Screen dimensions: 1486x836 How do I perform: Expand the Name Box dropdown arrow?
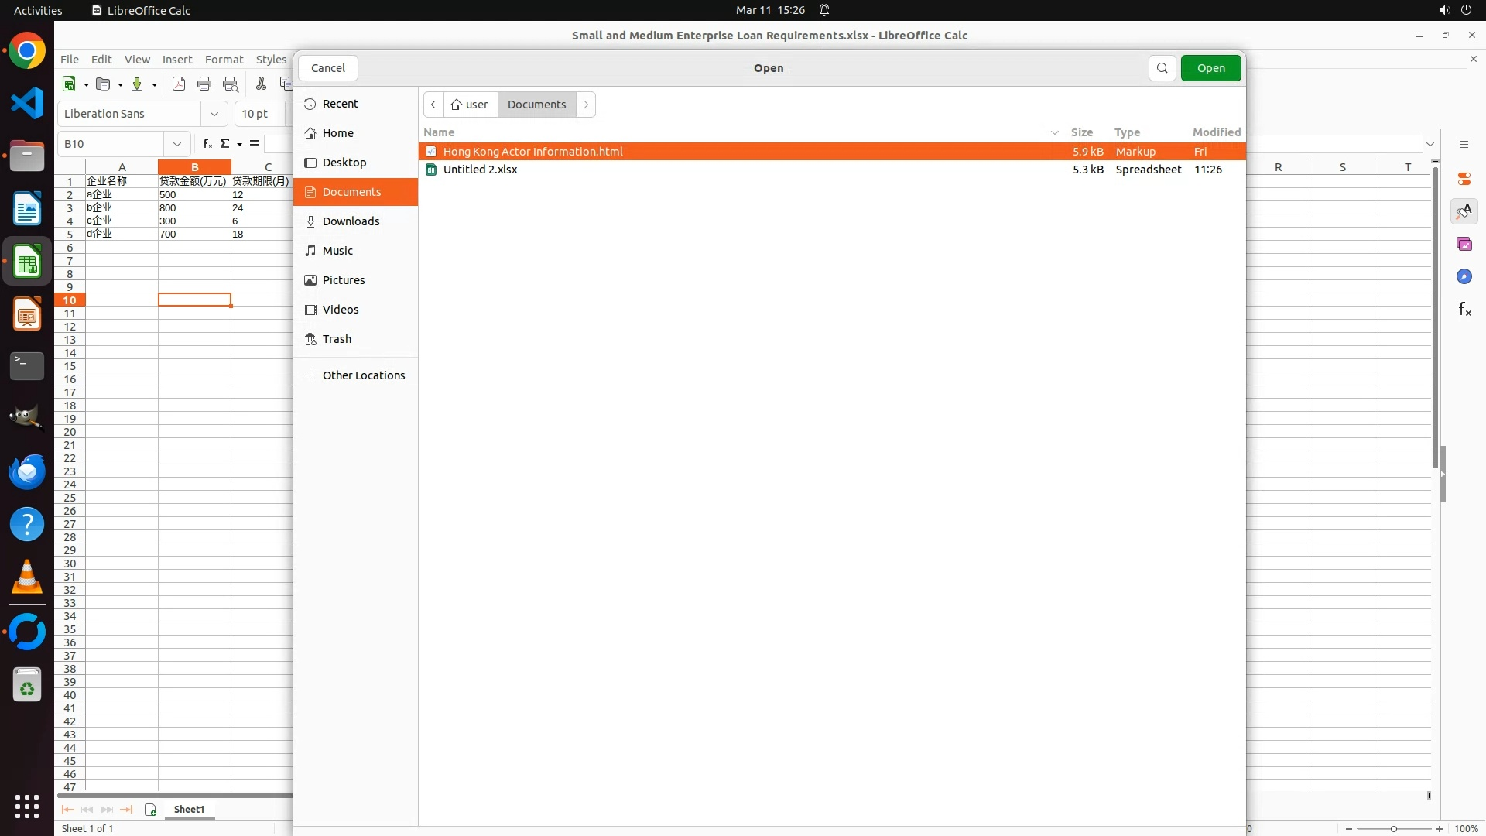coord(177,144)
